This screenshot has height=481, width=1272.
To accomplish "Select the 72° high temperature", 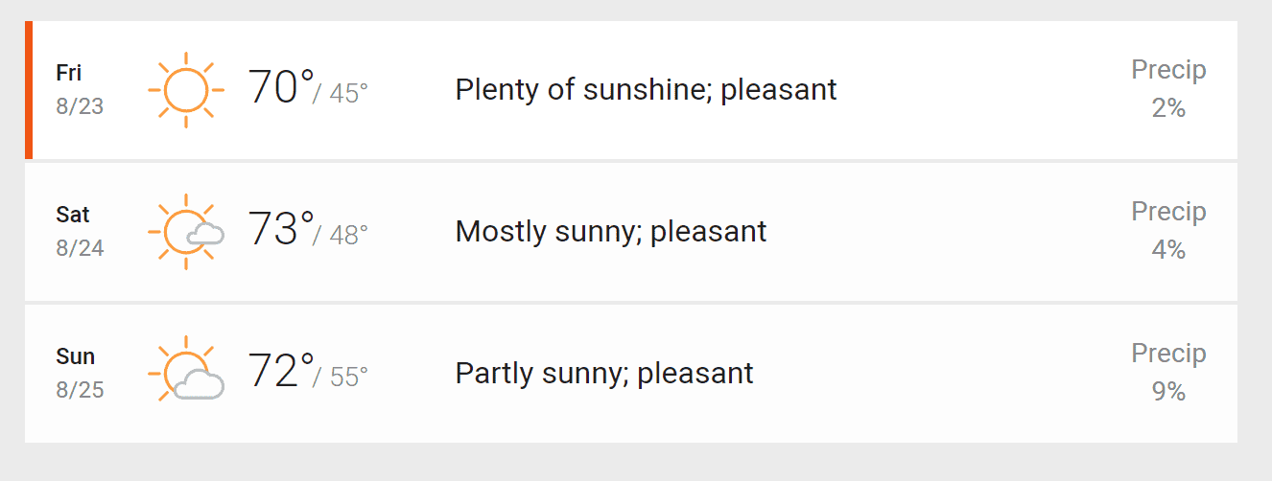I will [x=281, y=371].
